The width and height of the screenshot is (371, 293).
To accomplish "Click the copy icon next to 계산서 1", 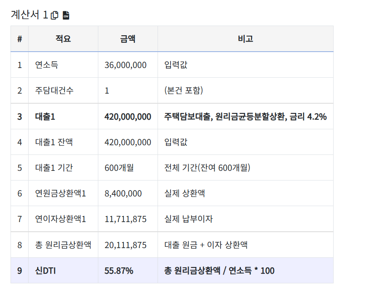I will pos(55,16).
